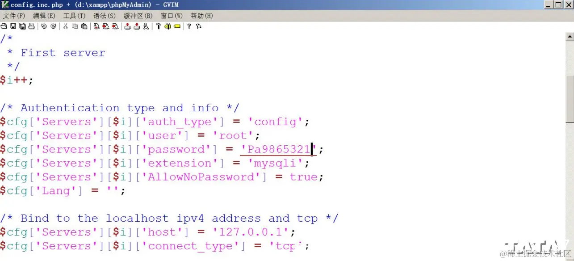574x261 pixels.
Task: Maximize the GVIM window
Action: (559, 5)
